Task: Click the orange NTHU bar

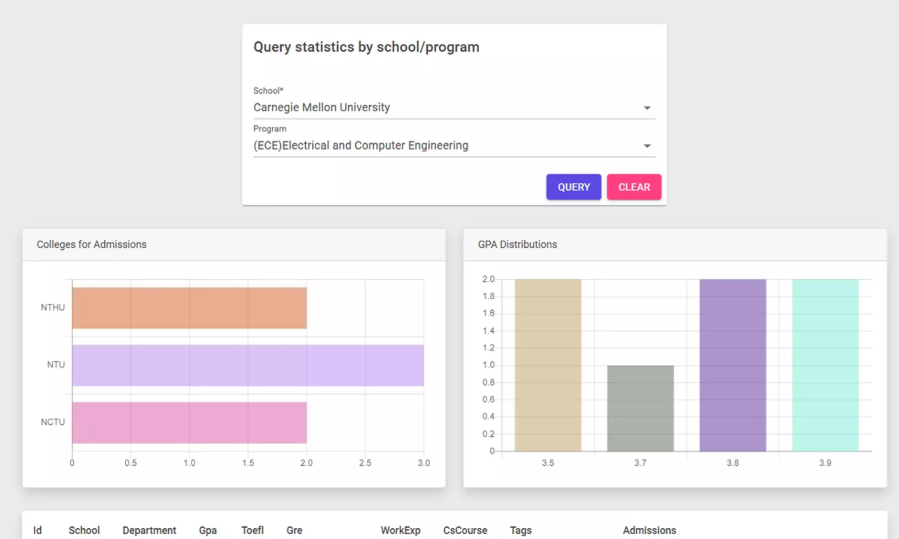Action: [189, 308]
